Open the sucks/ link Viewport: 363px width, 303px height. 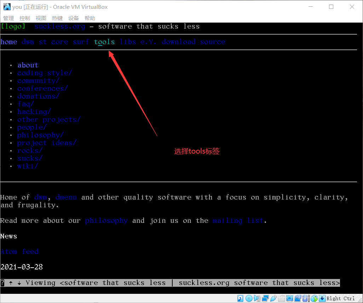pyautogui.click(x=30, y=159)
